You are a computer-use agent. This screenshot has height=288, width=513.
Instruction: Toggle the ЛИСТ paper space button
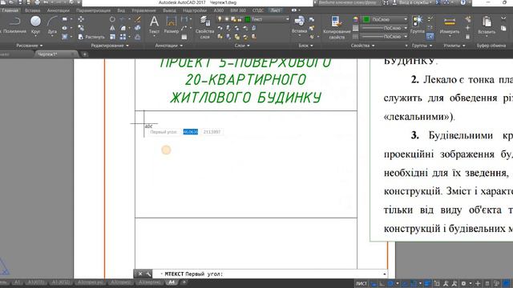click(x=362, y=283)
